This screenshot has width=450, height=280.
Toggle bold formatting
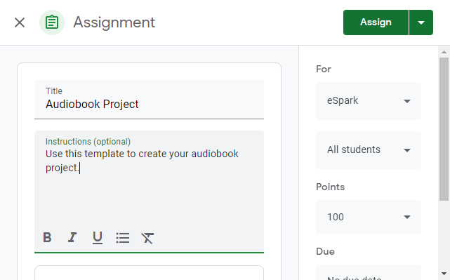pos(47,237)
